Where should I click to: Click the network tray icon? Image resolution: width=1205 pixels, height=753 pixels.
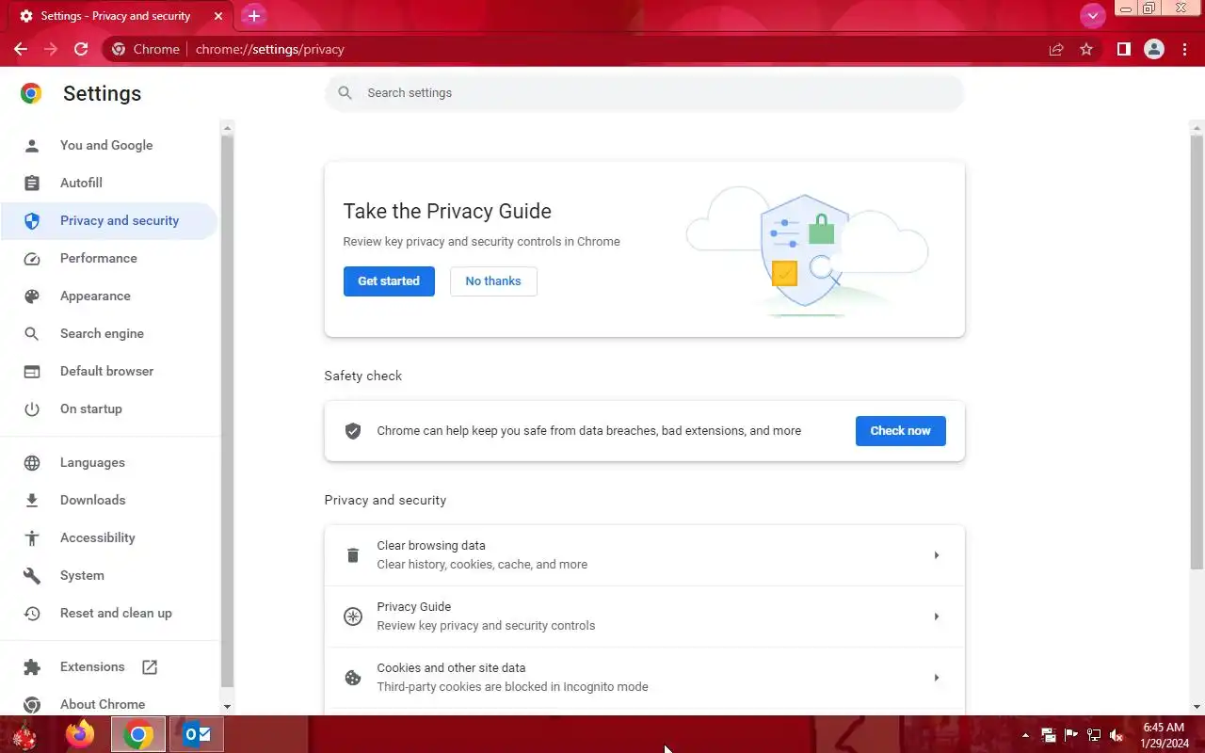1094,735
